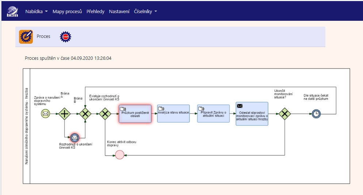Screen dimensions: 363x195
Task: Click the highlighted Rozhodnutí o ukončení message event
Action: point(74,137)
